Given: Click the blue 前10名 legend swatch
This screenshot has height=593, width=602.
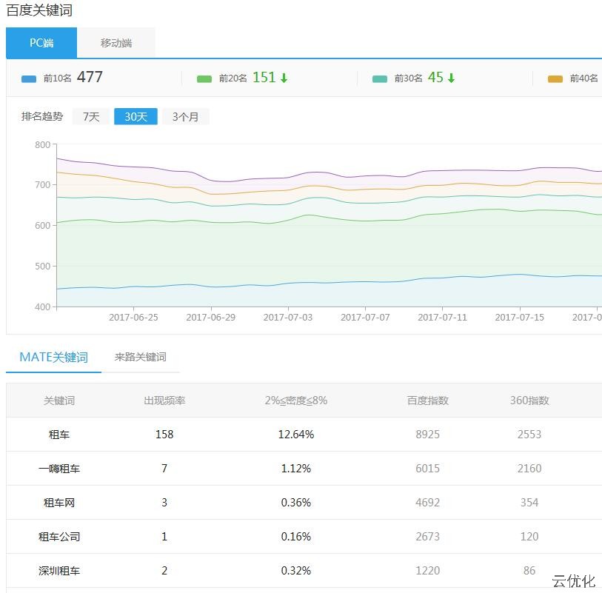Looking at the screenshot, I should click(30, 78).
